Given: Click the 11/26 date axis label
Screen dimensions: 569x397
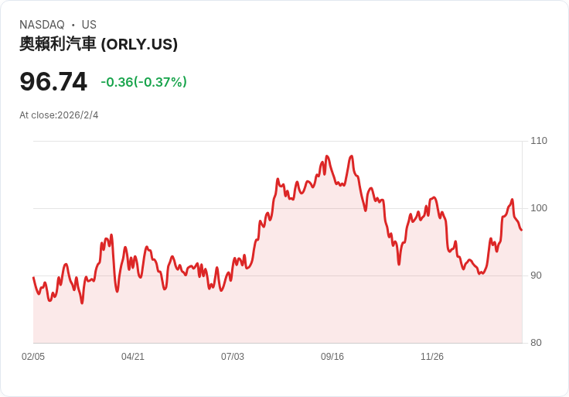Looking at the screenshot, I should click(432, 357).
